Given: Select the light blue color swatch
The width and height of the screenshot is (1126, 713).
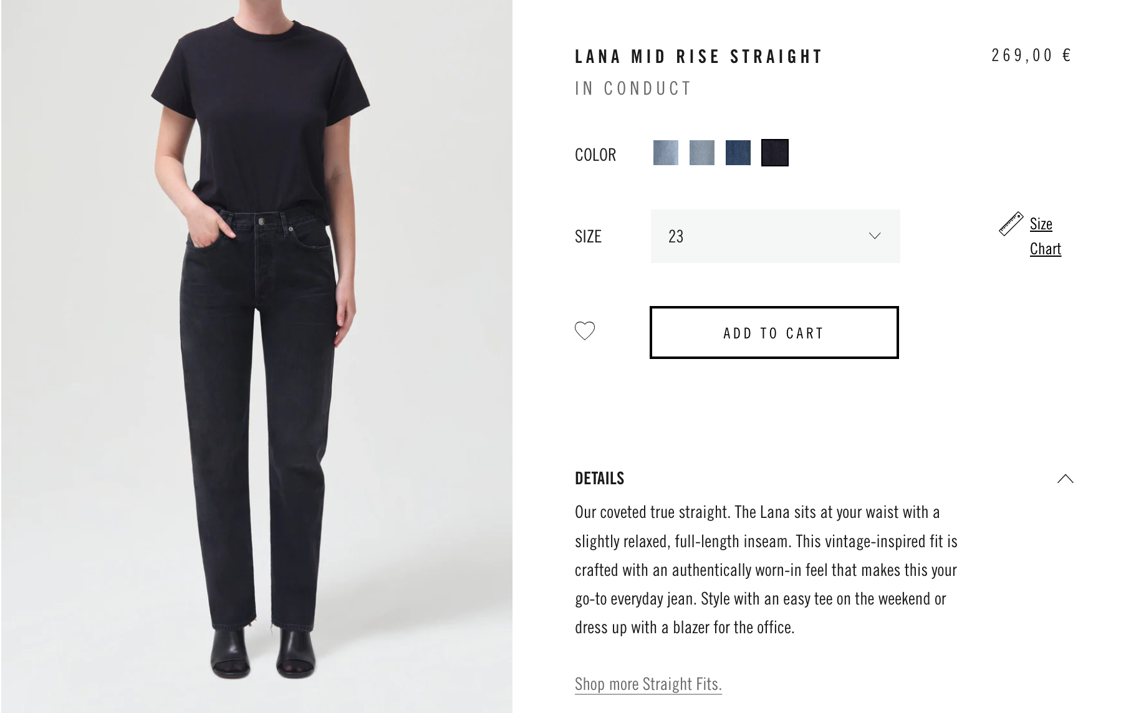Looking at the screenshot, I should 665,153.
